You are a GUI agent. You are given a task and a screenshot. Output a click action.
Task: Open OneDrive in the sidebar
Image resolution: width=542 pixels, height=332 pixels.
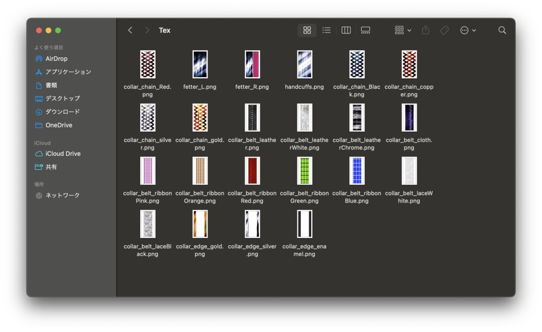click(54, 125)
